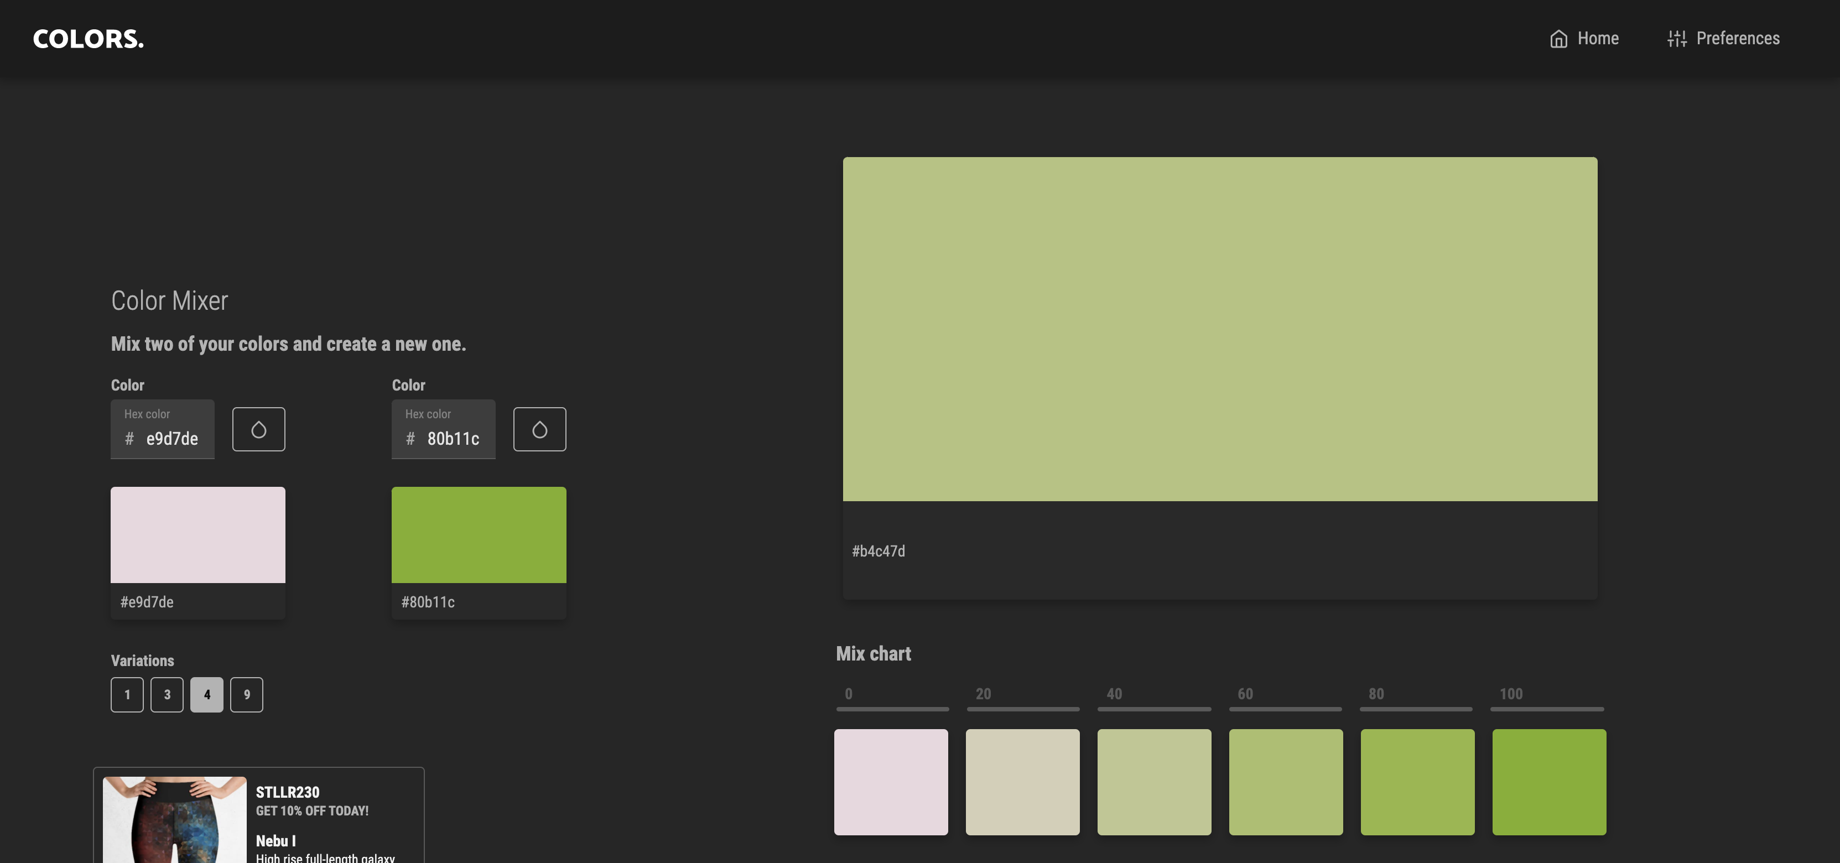Select 3 variations

[x=167, y=694]
